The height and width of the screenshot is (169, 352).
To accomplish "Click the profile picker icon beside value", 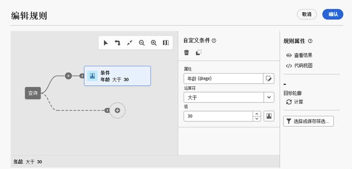I will 269,116.
